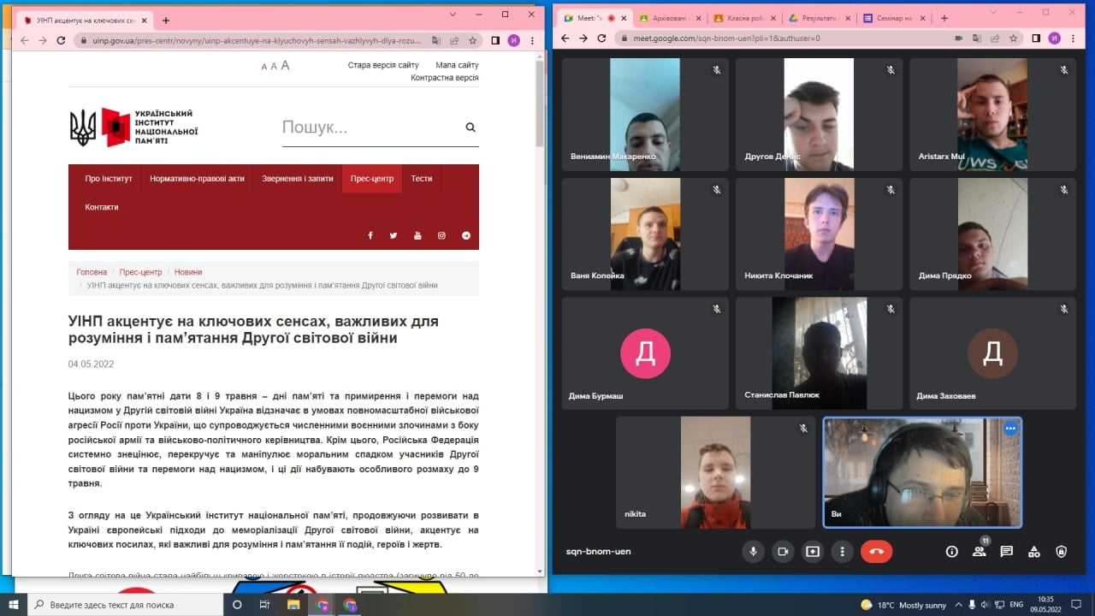The width and height of the screenshot is (1095, 616).
Task: Open the side panel in the Meet browser window
Action: tap(1036, 38)
